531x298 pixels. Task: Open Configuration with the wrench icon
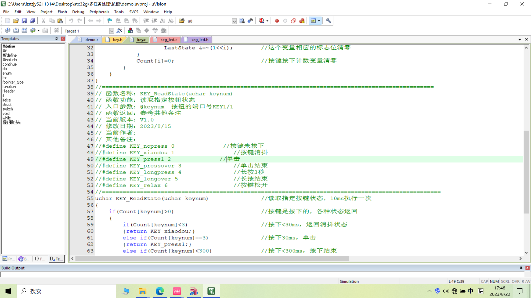[328, 21]
